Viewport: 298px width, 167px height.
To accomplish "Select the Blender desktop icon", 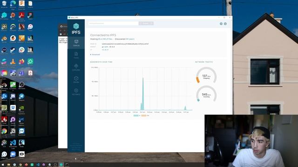I will point(4,39).
